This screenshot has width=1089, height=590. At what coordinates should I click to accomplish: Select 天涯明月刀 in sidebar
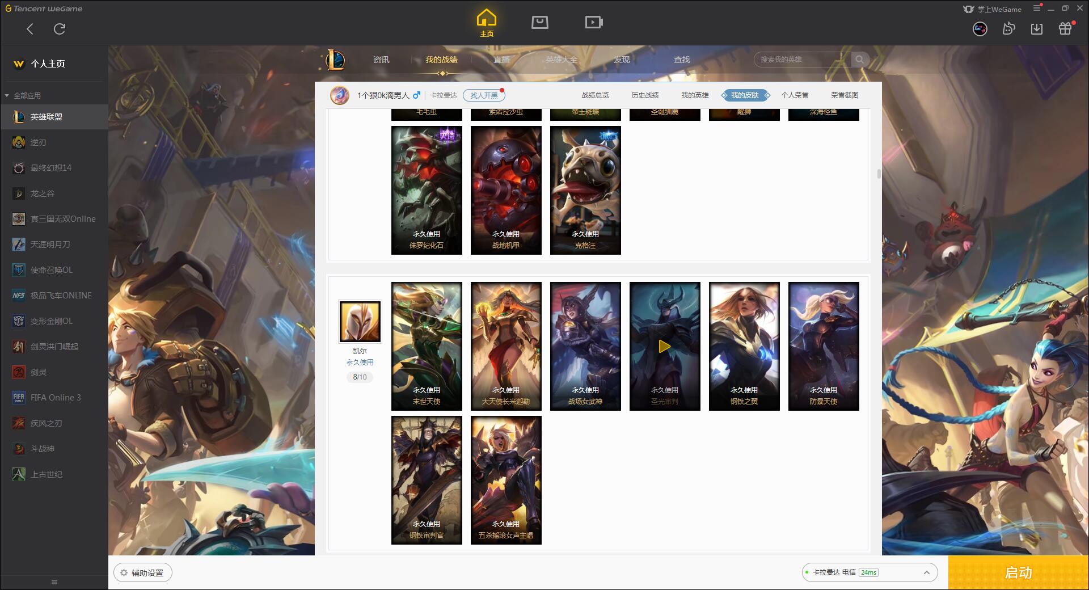(54, 245)
